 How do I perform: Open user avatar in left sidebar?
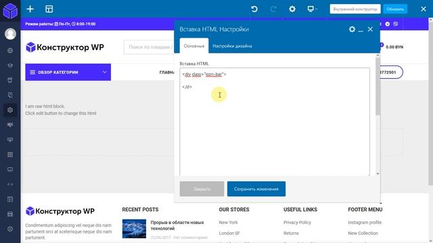(x=10, y=34)
